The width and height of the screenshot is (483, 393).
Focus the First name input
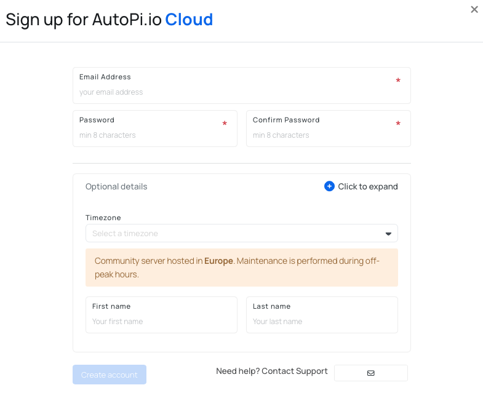[161, 315]
